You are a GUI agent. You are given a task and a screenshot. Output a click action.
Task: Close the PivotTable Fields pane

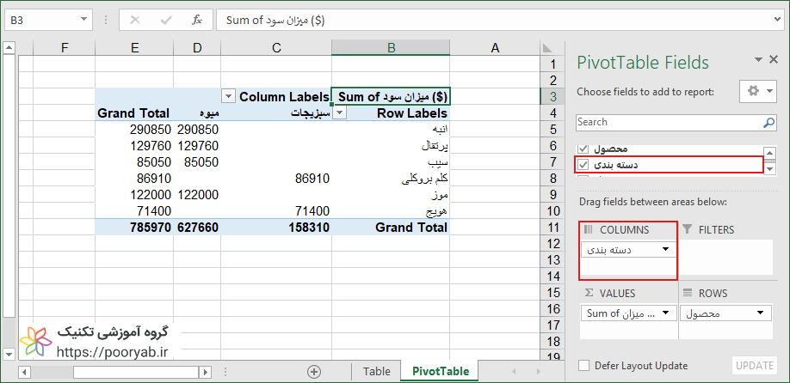coord(774,59)
